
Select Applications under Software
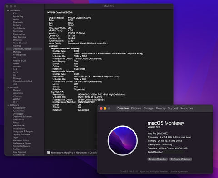19,111
